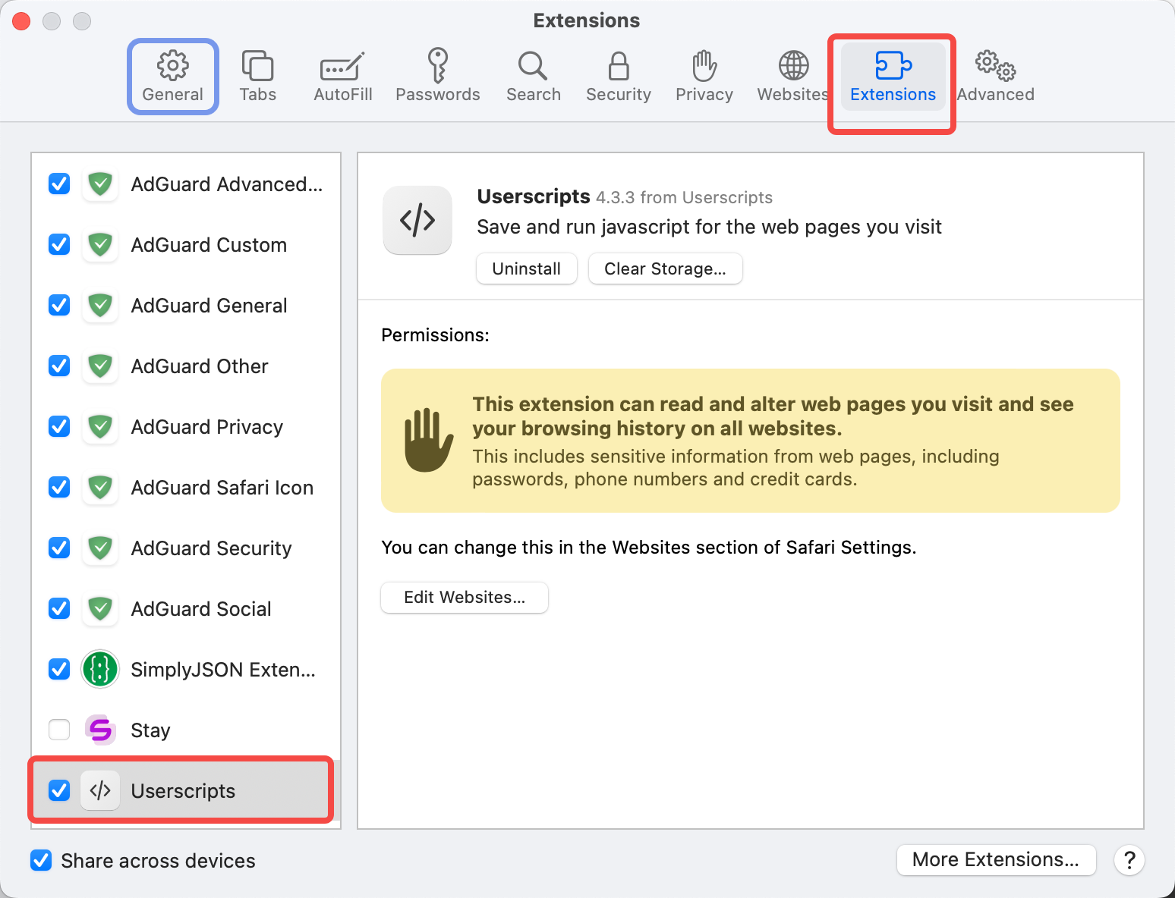The height and width of the screenshot is (898, 1175).
Task: Click More Extensions… button
Action: click(x=996, y=859)
